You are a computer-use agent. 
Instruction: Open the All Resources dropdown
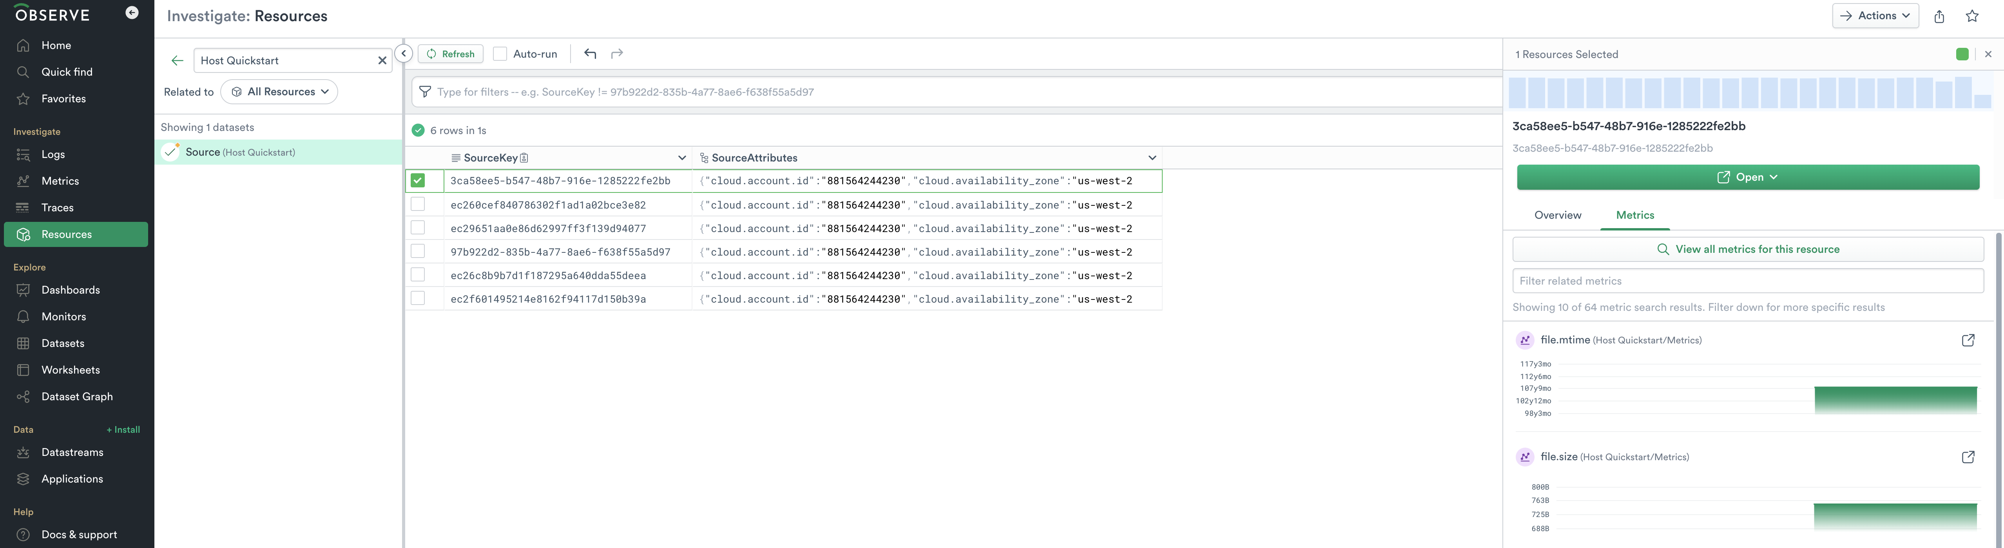pyautogui.click(x=279, y=92)
